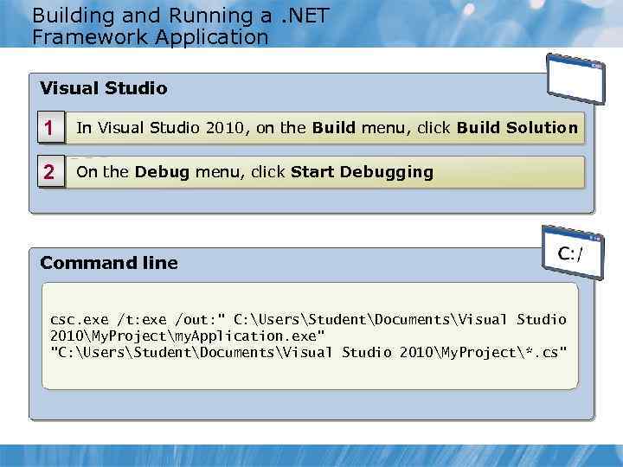Click the csc.exe command text box

point(310,336)
